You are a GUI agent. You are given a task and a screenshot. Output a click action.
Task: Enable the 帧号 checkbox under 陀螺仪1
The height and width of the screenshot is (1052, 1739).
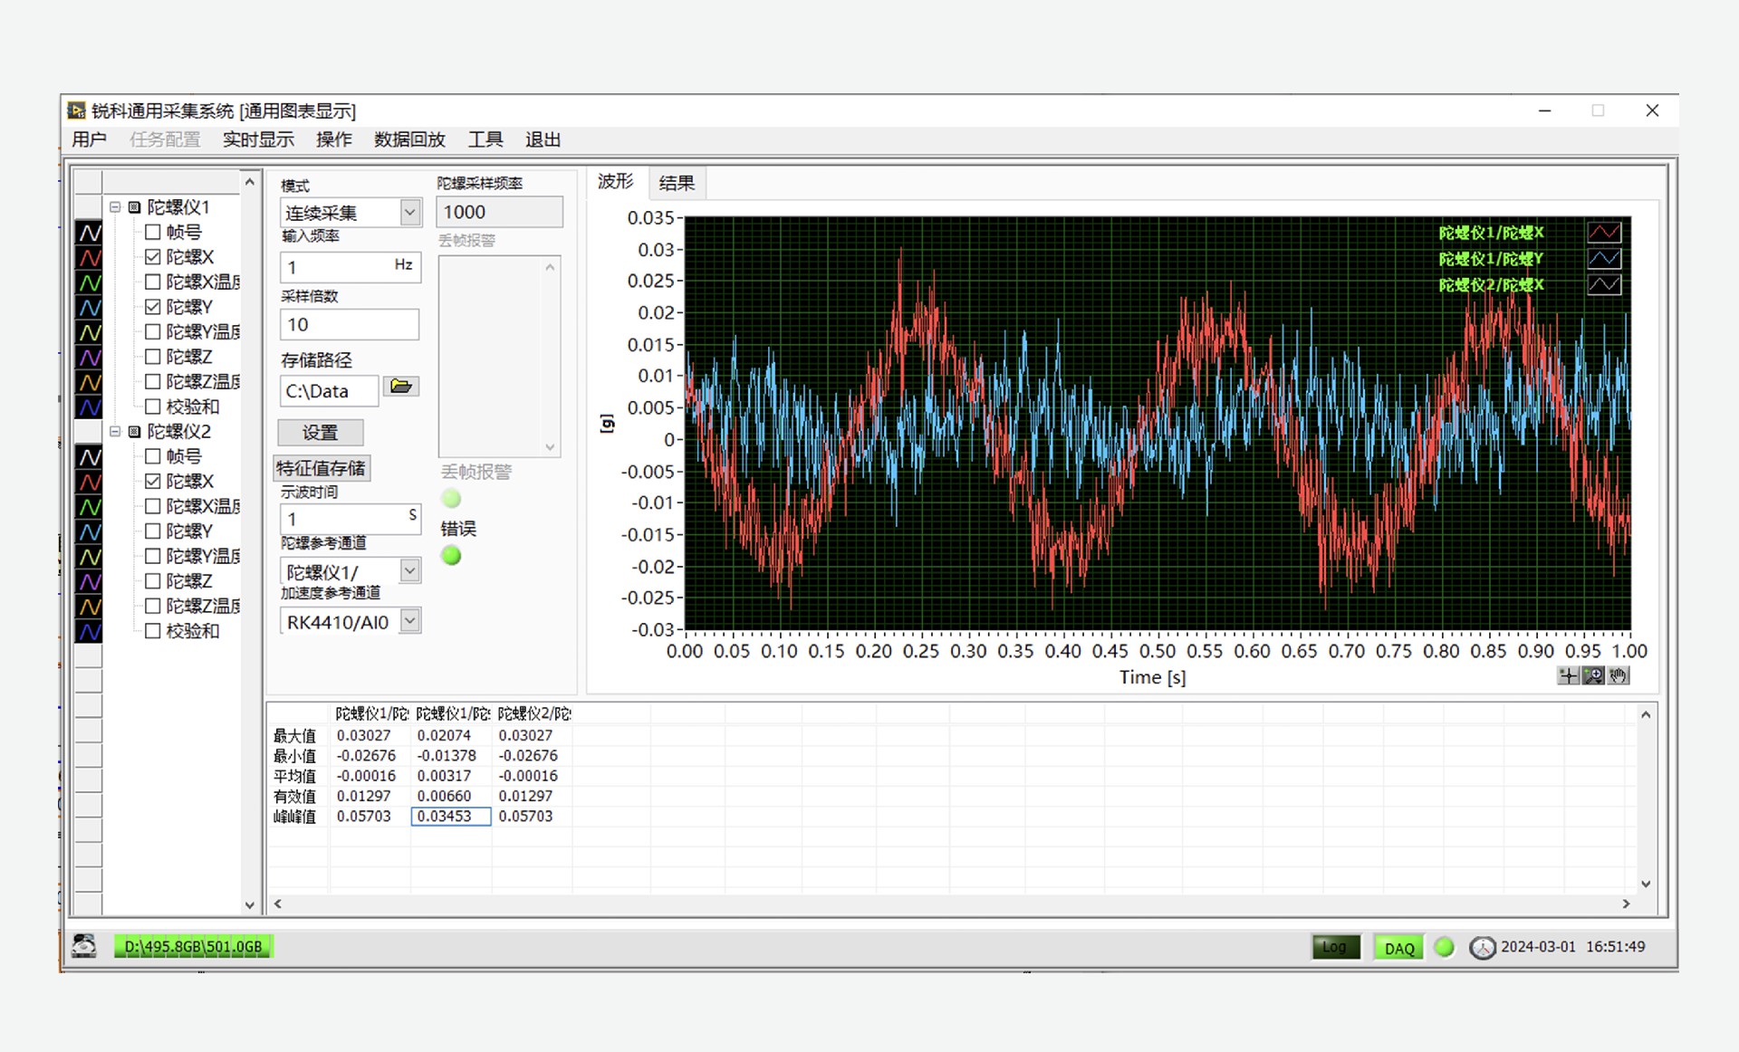tap(153, 233)
